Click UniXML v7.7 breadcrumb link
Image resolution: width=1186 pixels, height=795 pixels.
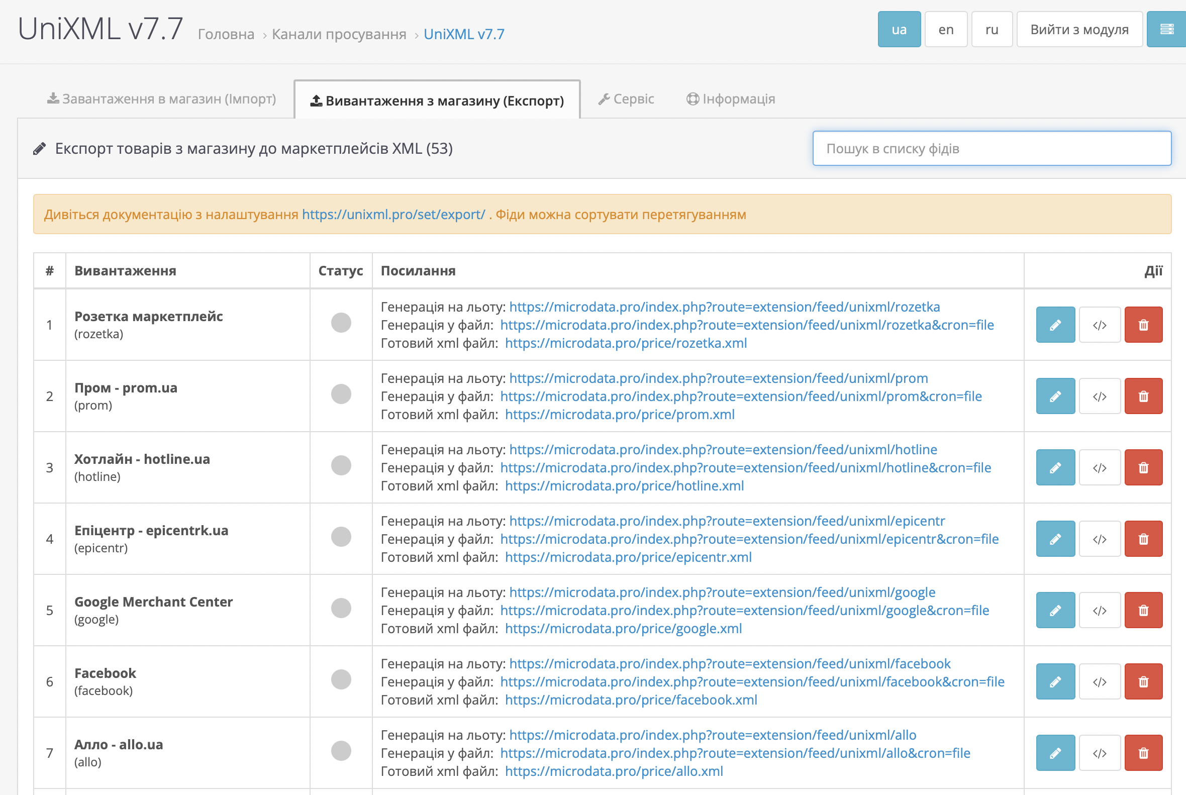point(464,34)
